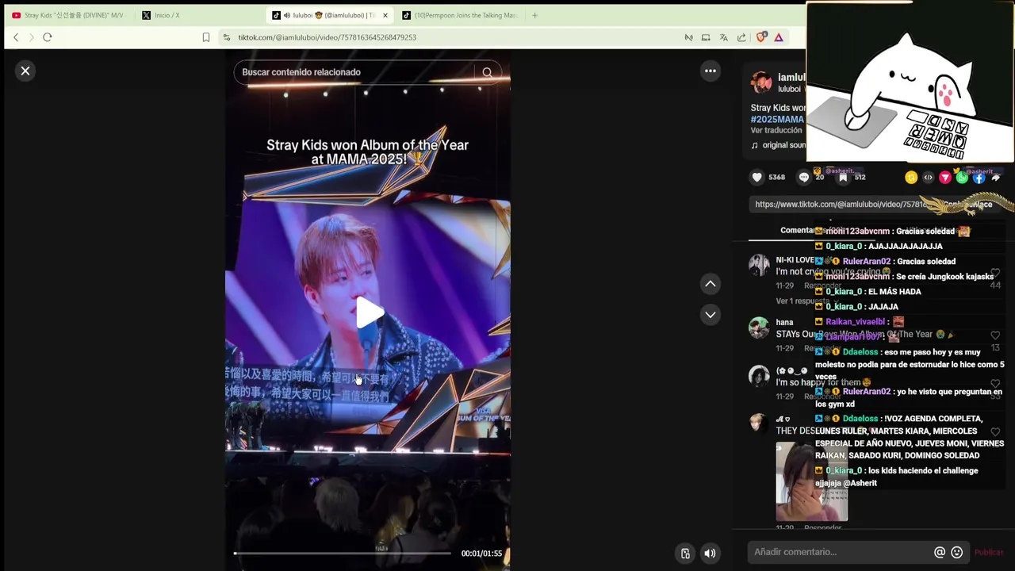This screenshot has width=1015, height=571.
Task: Go to next video with down chevron
Action: click(710, 315)
